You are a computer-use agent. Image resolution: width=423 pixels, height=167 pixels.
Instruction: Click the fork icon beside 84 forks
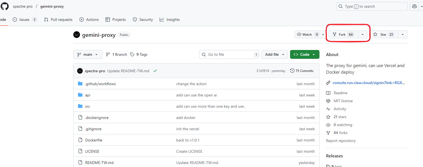328,133
